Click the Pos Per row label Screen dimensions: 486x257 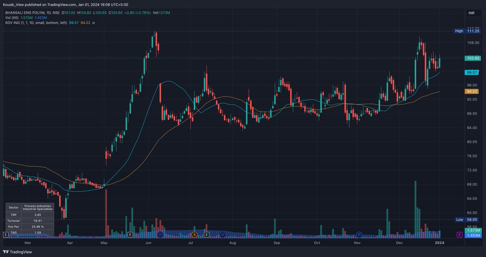pos(13,227)
